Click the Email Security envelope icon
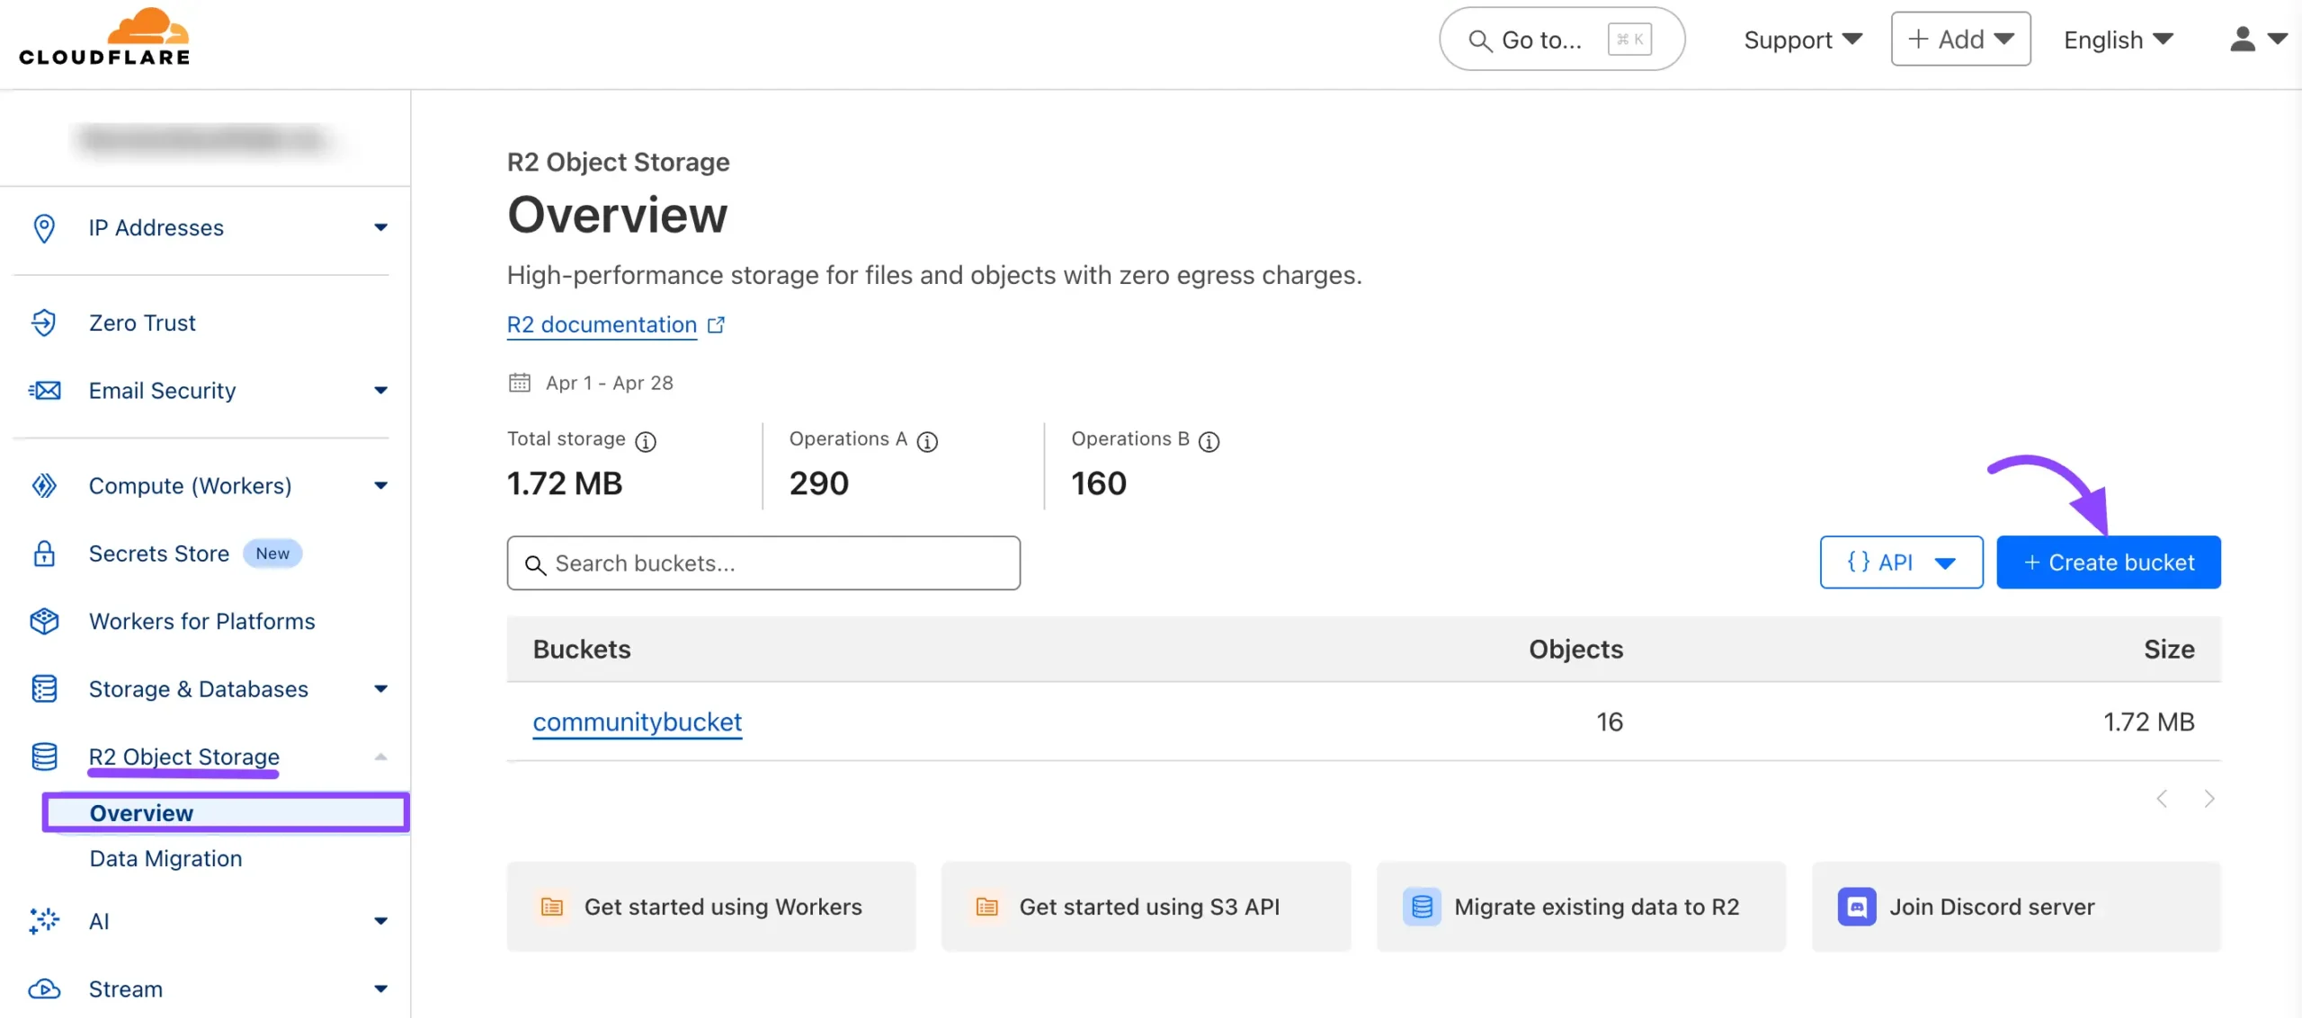This screenshot has height=1018, width=2302. (x=44, y=391)
